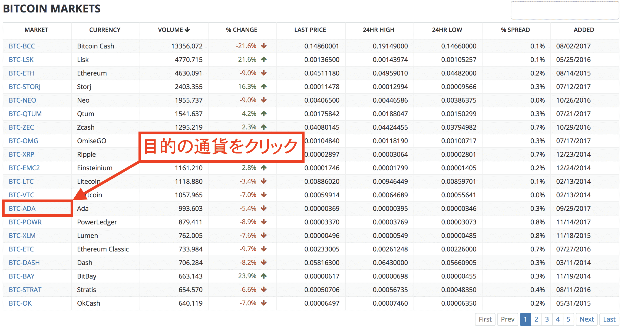Click down arrow icon in Lumen row
The image size is (621, 327).
pos(264,235)
